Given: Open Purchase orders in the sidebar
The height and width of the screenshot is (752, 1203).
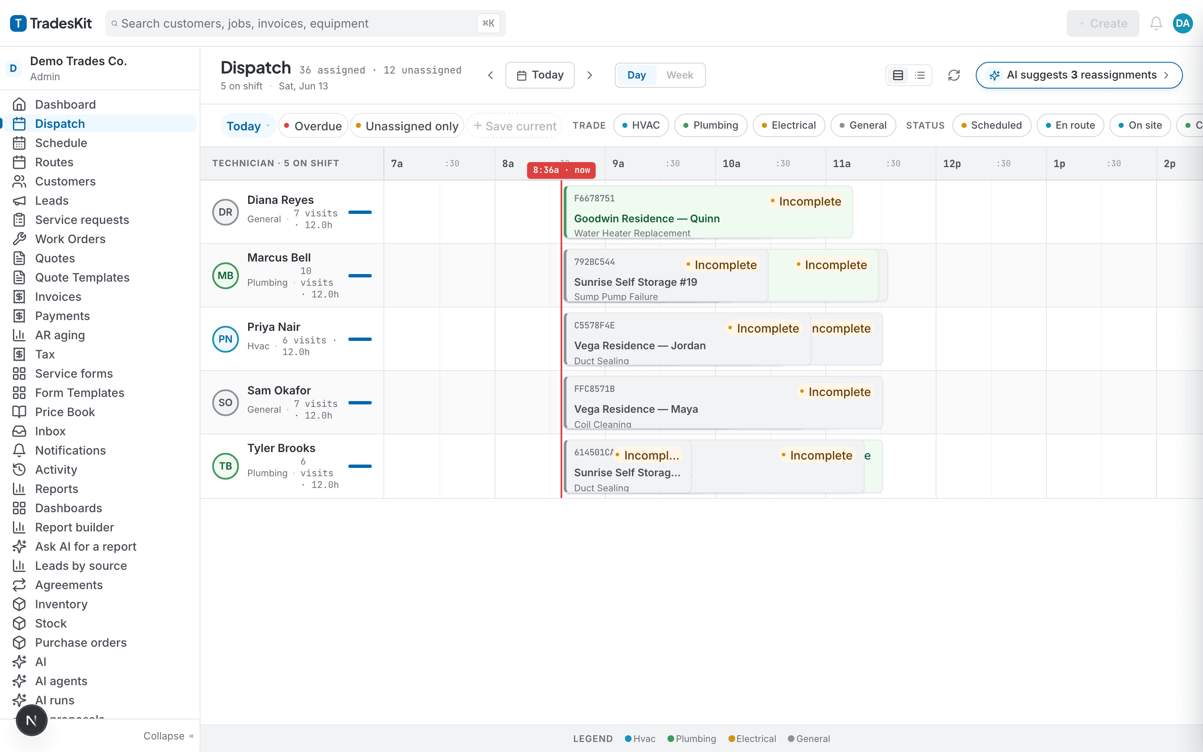Looking at the screenshot, I should 99,643.
